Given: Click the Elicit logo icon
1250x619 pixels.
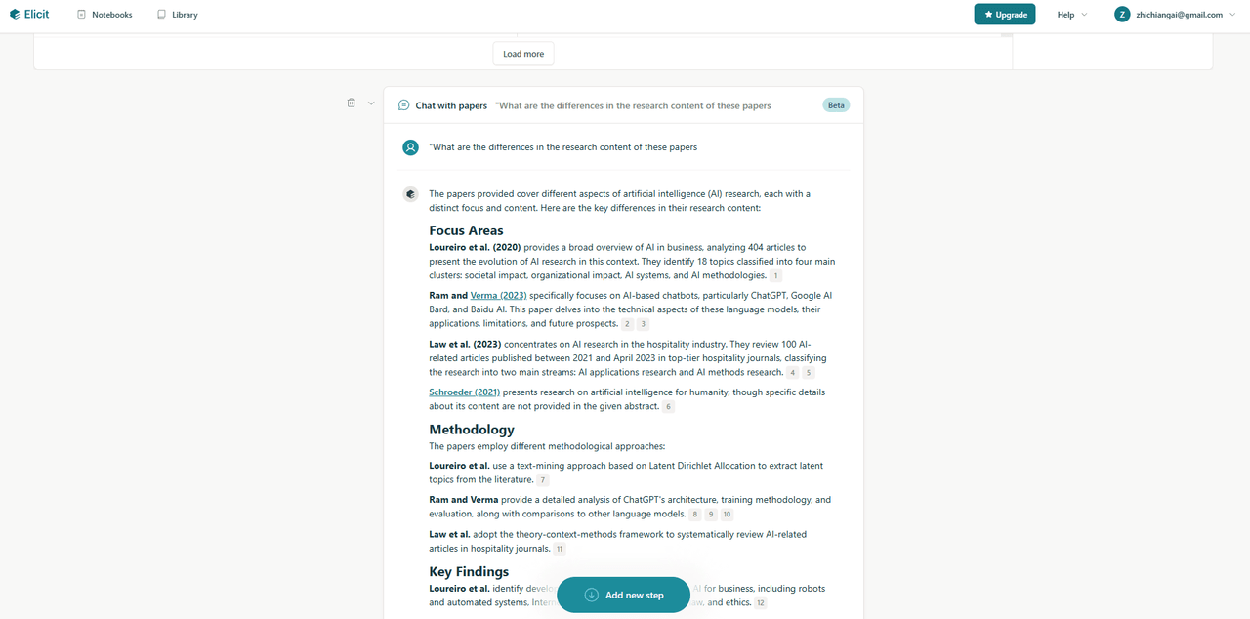Looking at the screenshot, I should coord(15,15).
